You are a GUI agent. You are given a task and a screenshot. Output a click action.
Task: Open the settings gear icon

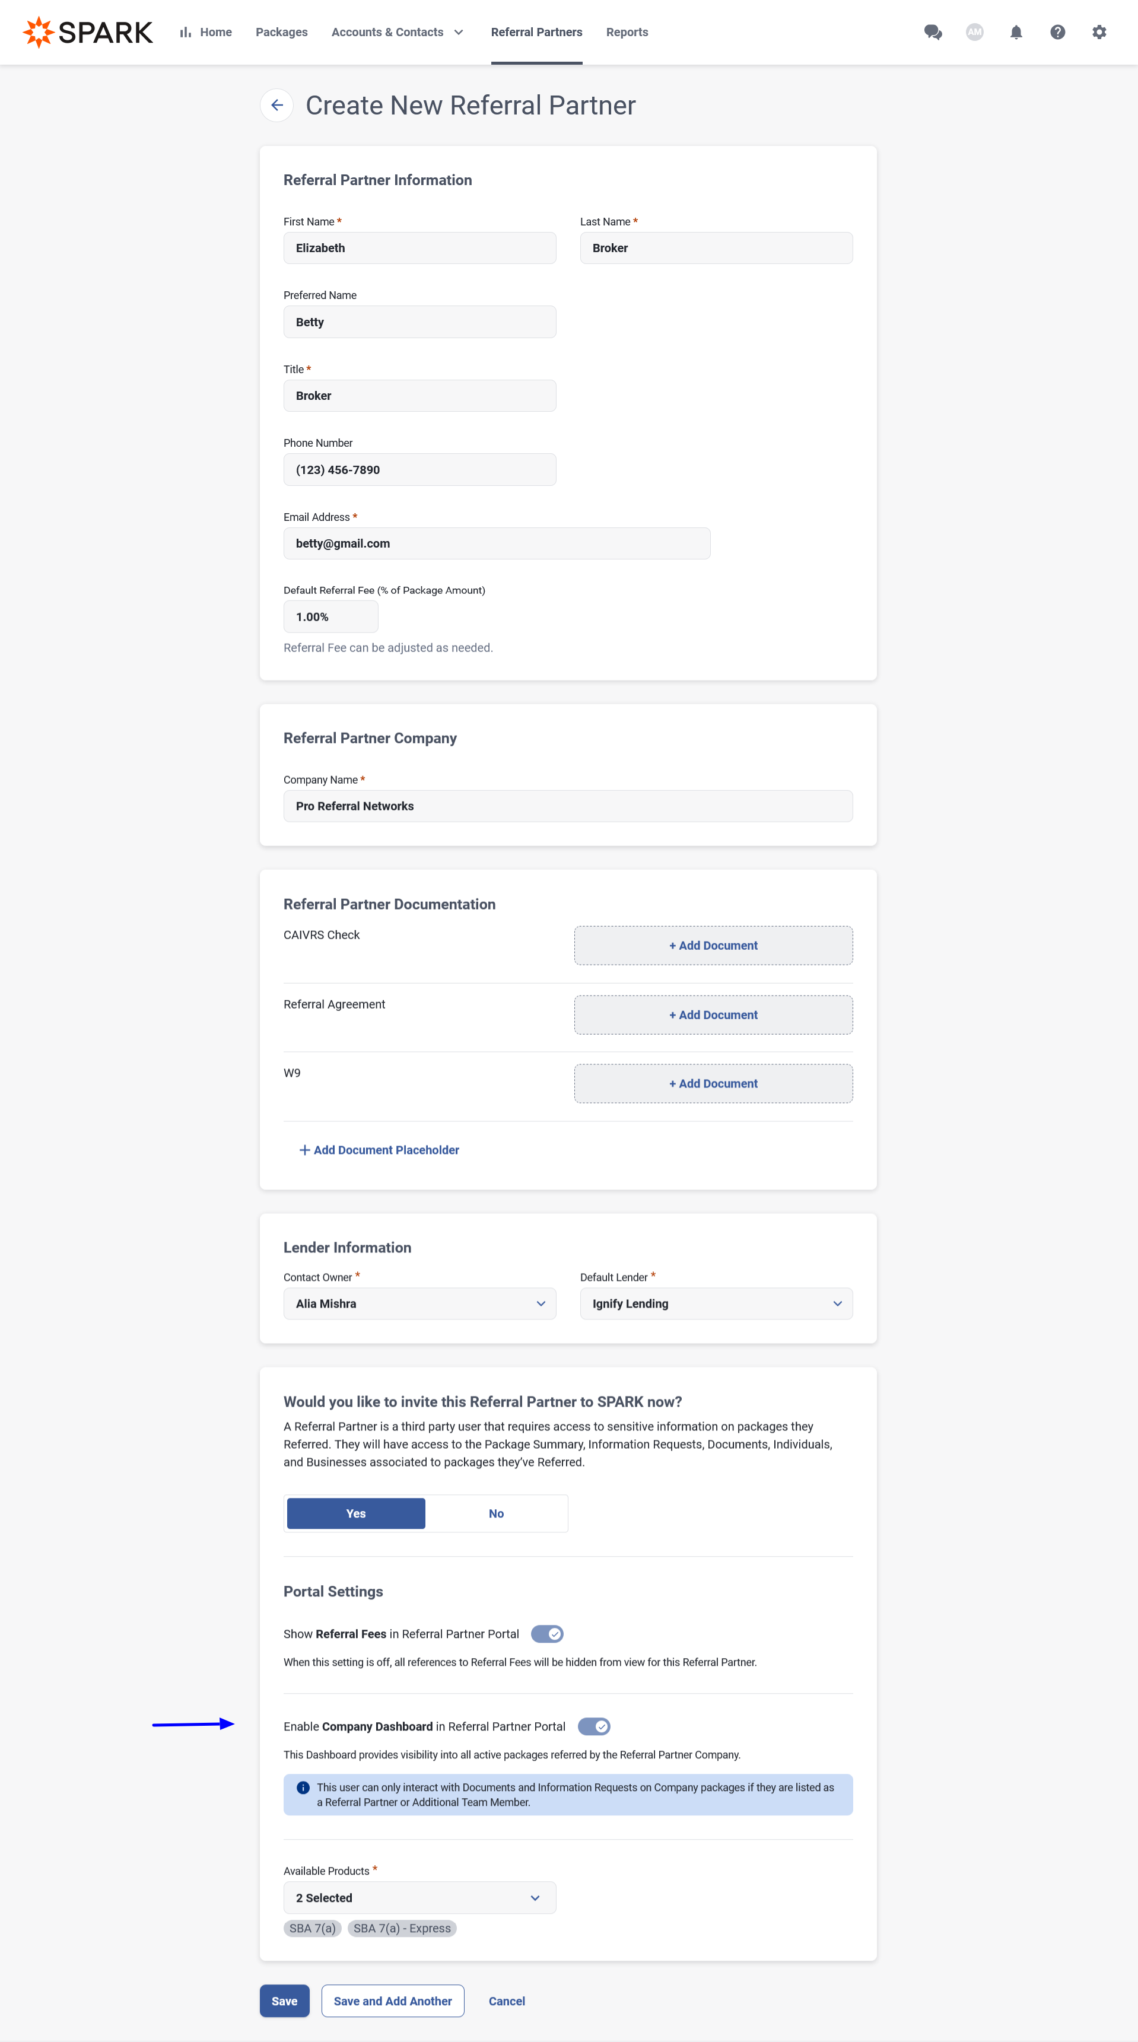tap(1098, 33)
